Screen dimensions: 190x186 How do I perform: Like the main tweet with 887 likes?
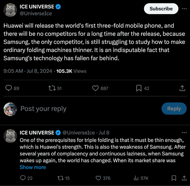tap(95, 88)
